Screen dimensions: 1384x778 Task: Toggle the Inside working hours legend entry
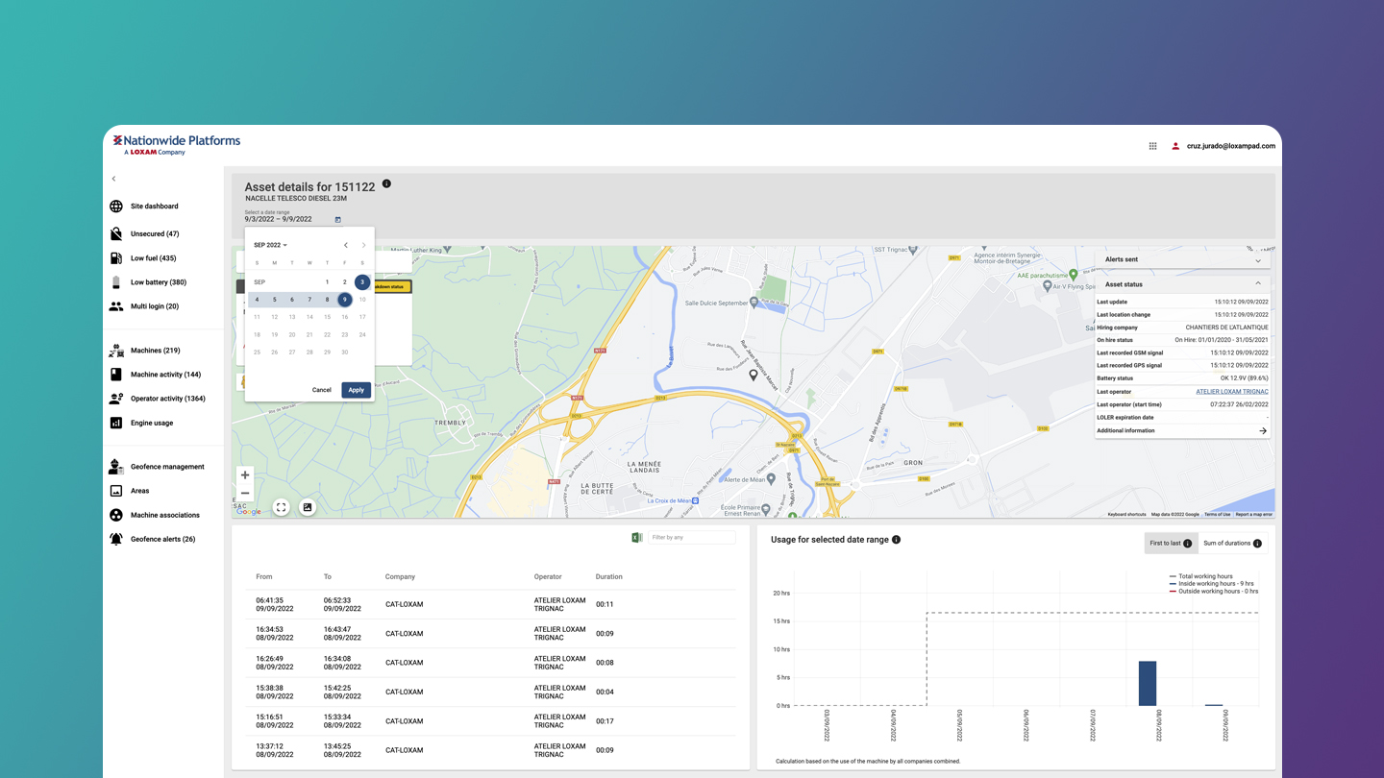pyautogui.click(x=1211, y=584)
